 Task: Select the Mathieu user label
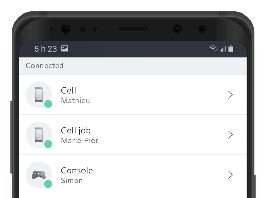click(76, 101)
